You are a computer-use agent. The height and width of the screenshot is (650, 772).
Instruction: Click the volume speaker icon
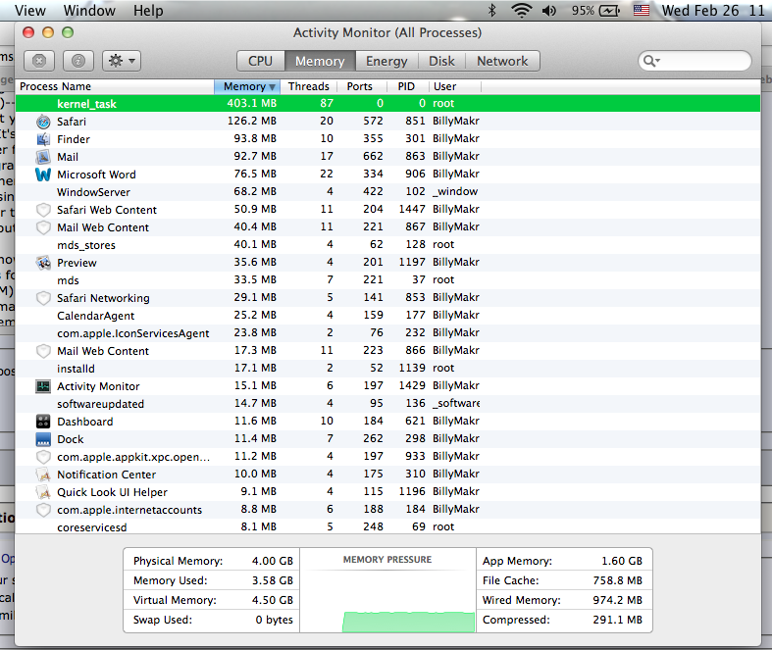(549, 11)
